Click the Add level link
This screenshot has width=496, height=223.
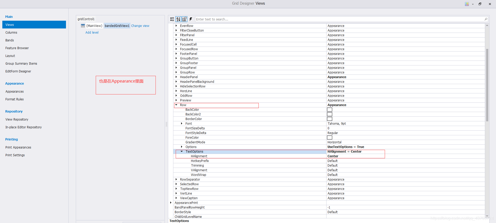click(x=92, y=33)
